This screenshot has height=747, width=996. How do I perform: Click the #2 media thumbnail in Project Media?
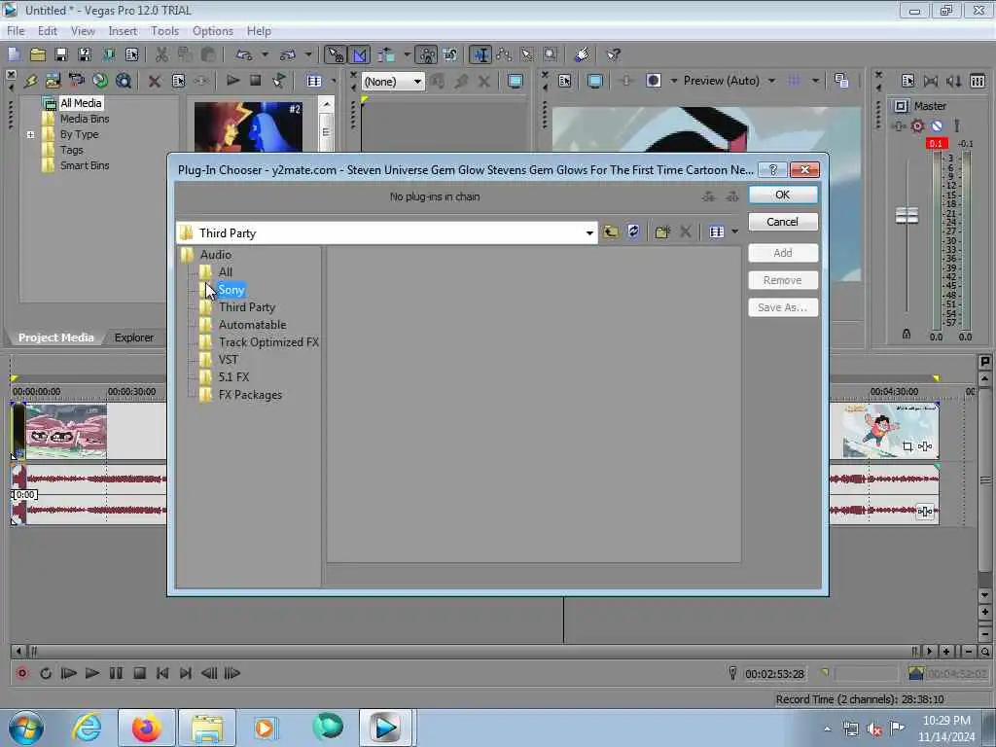(248, 126)
